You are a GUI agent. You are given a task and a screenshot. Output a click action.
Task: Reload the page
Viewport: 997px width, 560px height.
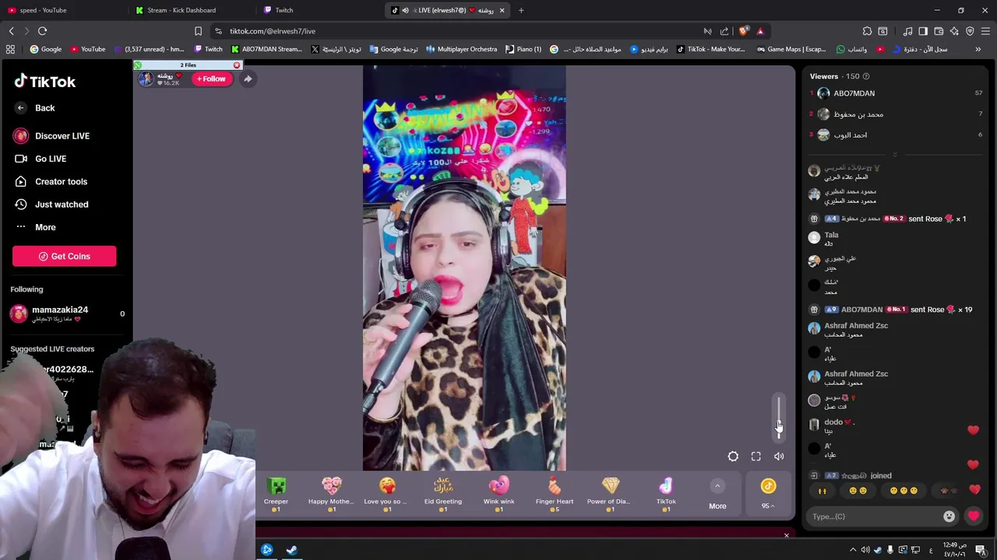43,31
